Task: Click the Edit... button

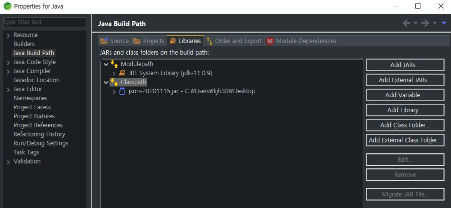Action: (405, 160)
